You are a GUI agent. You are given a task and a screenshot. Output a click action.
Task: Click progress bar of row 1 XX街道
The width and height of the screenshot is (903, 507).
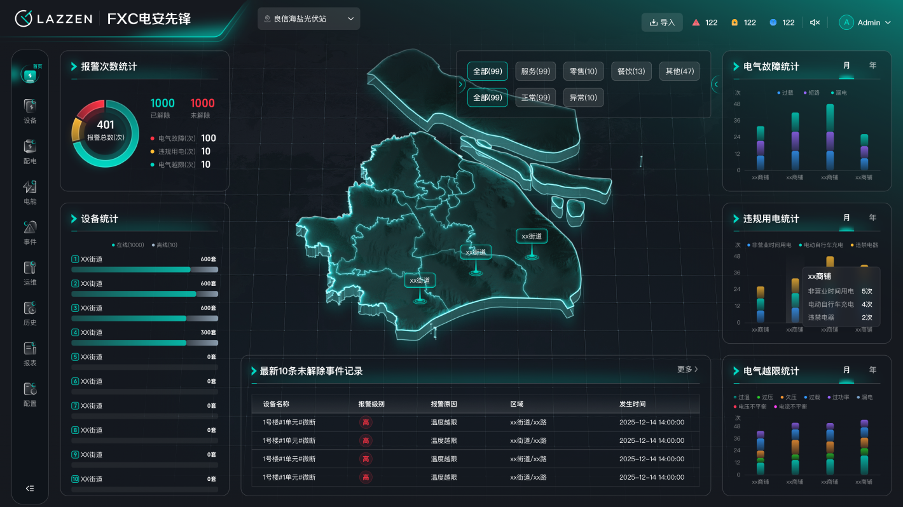coord(144,269)
